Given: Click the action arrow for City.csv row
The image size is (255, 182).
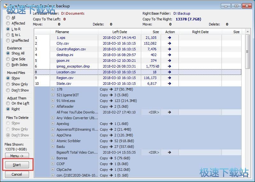Looking at the screenshot, I should point(170,43).
